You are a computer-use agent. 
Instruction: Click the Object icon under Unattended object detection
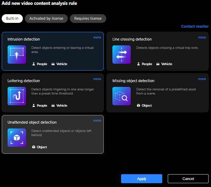tap(34, 147)
